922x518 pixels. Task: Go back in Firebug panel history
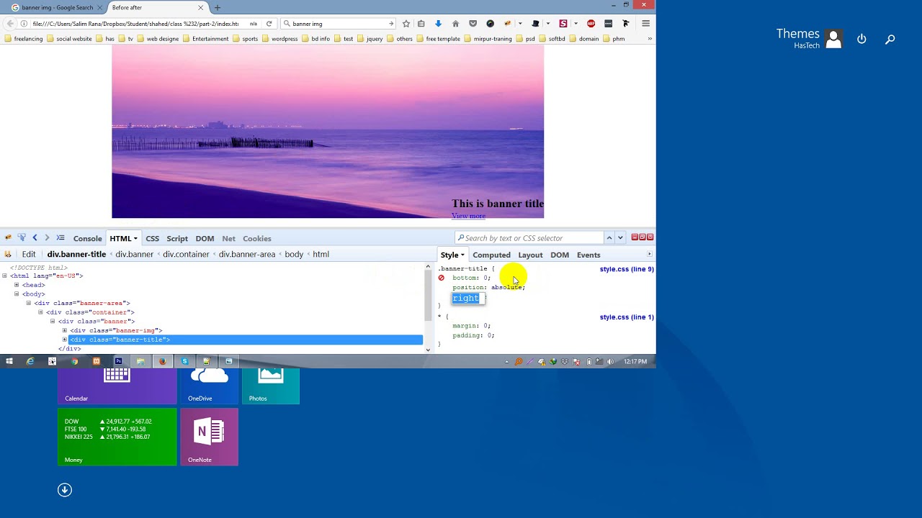click(35, 238)
